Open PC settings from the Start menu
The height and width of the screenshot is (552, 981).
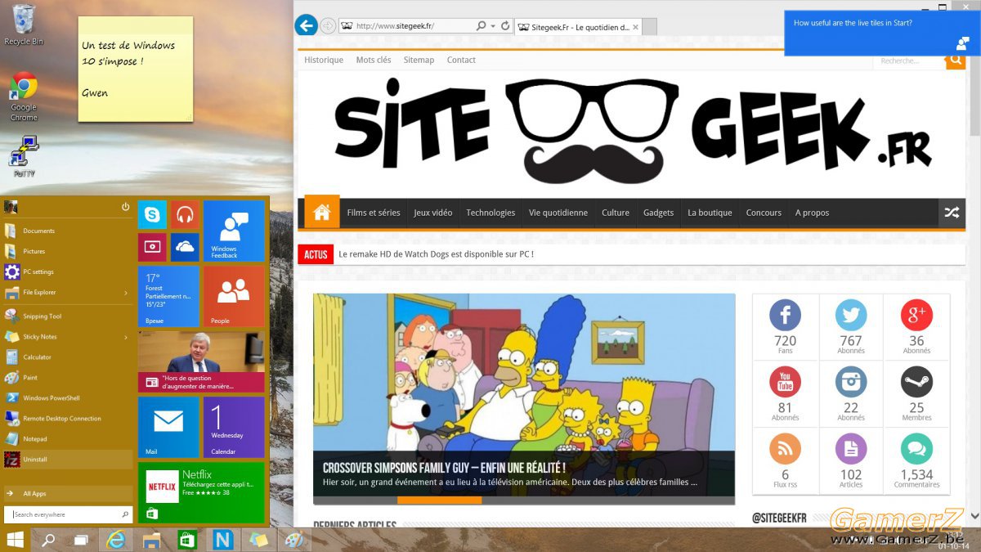(x=68, y=272)
